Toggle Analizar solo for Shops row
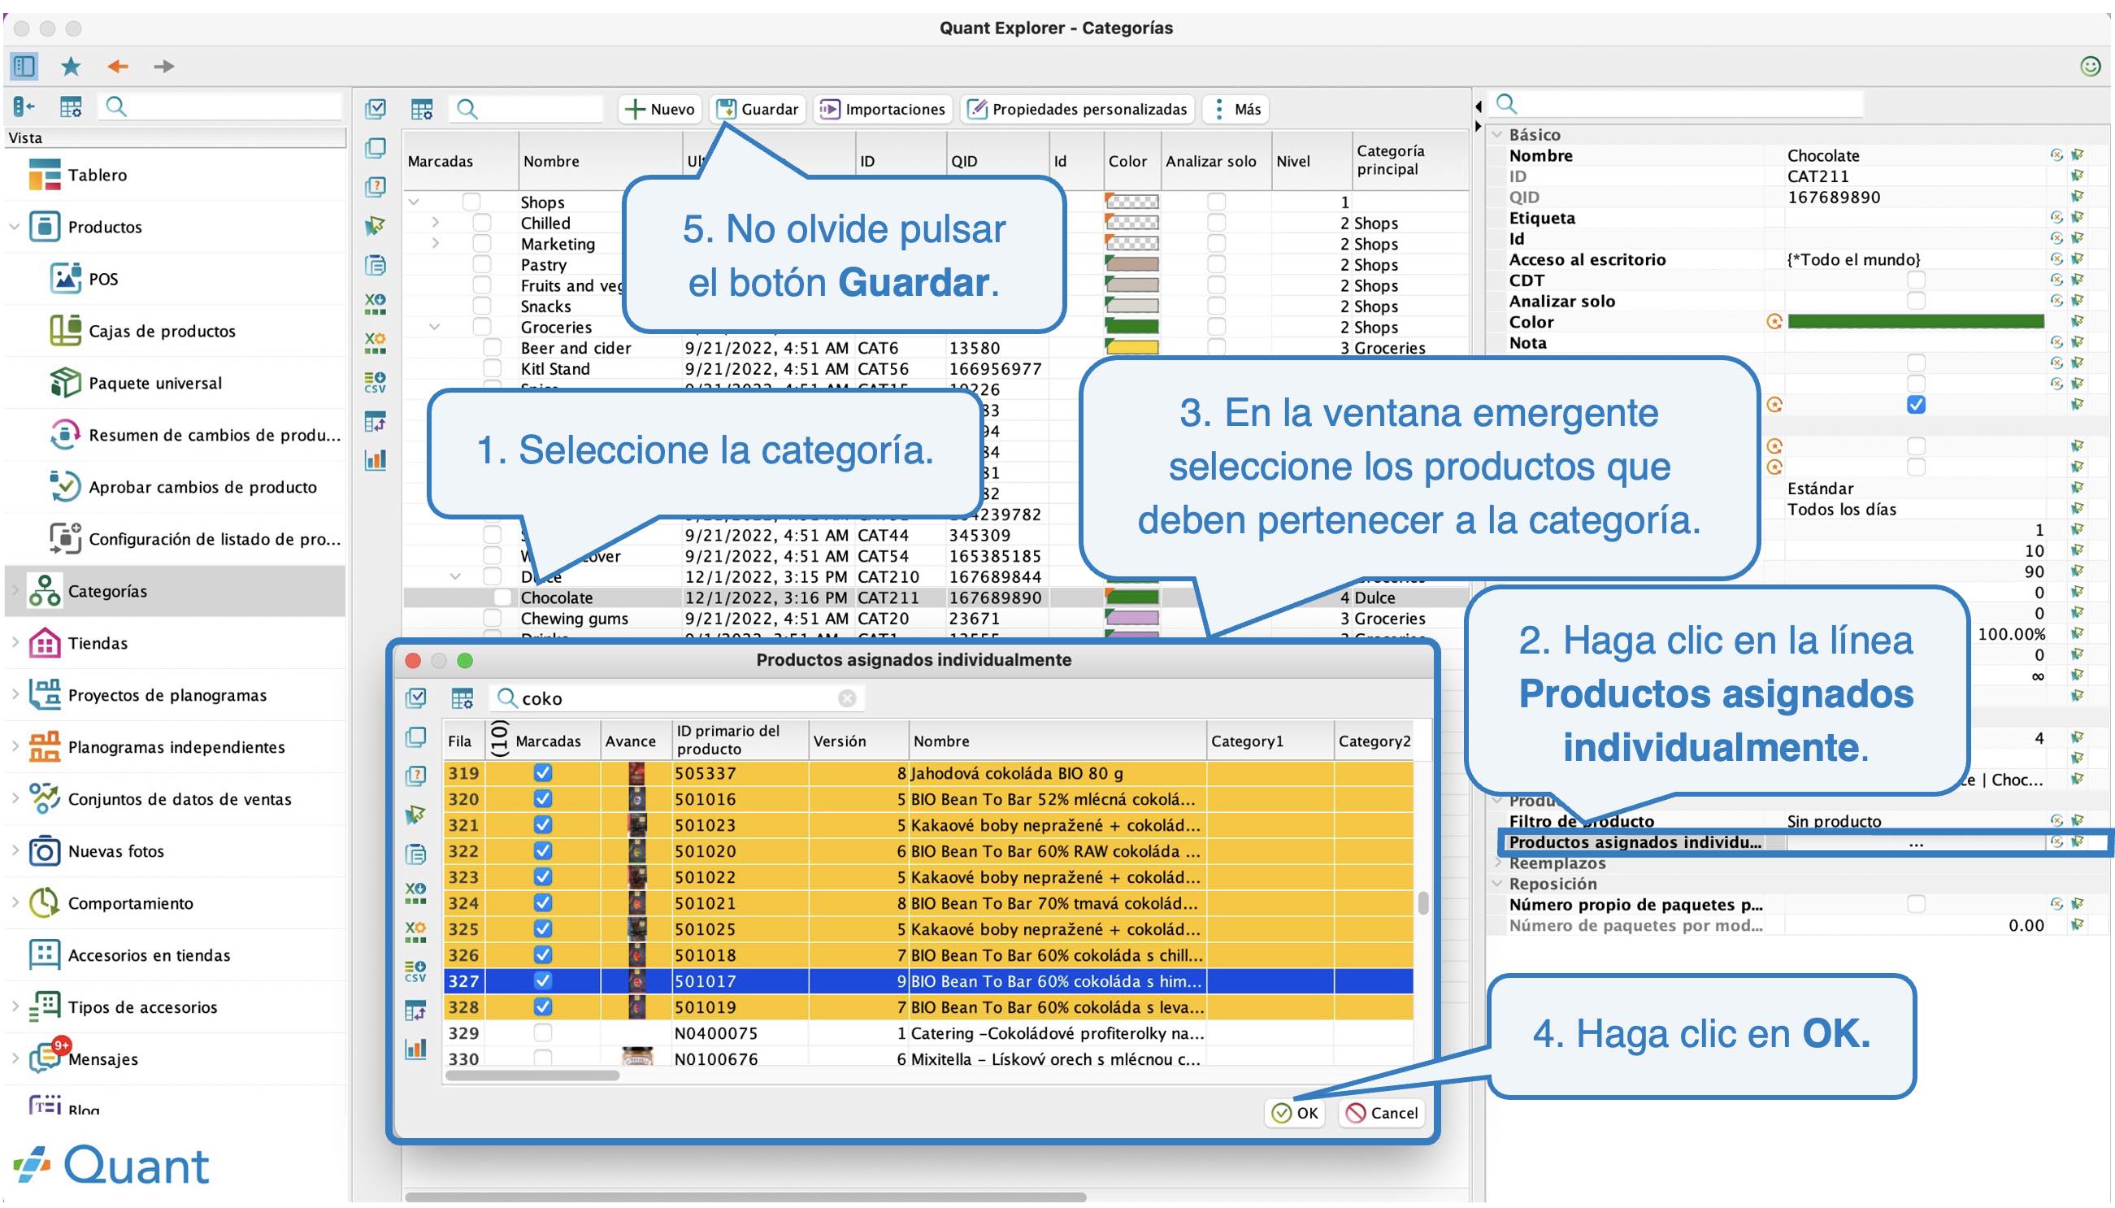Image resolution: width=2115 pixels, height=1208 pixels. click(x=1216, y=202)
